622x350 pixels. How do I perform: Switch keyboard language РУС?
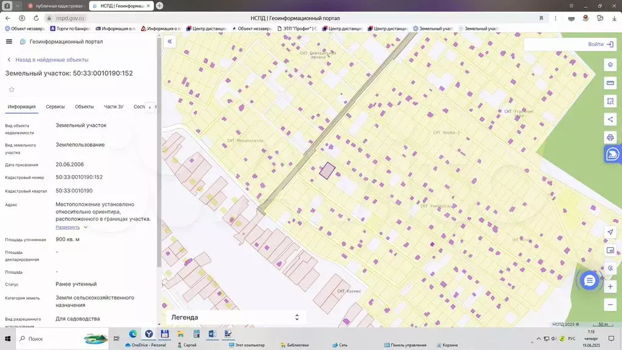point(572,338)
